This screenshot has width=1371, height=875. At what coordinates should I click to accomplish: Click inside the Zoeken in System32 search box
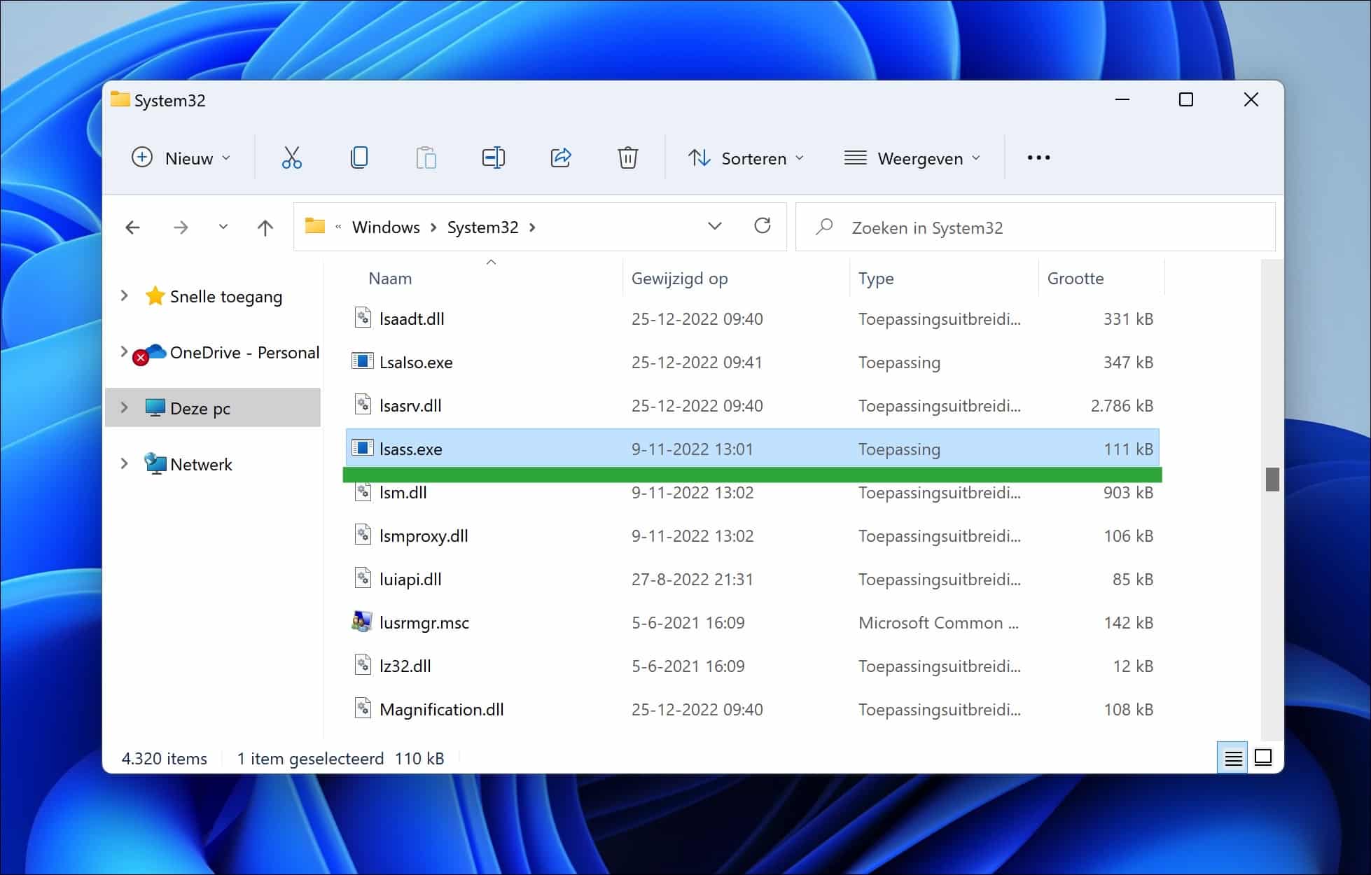click(x=980, y=227)
